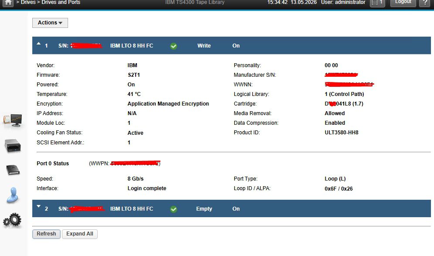This screenshot has height=256, width=434.
Task: Click the Empty status in drive 2 header
Action: point(204,209)
